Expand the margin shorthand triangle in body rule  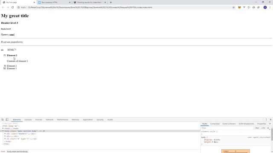(212, 142)
